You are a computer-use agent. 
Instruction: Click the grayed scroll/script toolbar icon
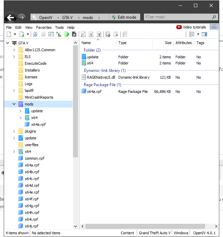click(x=125, y=34)
